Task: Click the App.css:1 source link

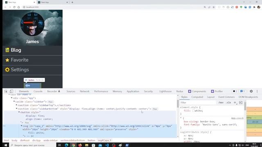Action: tap(237, 118)
